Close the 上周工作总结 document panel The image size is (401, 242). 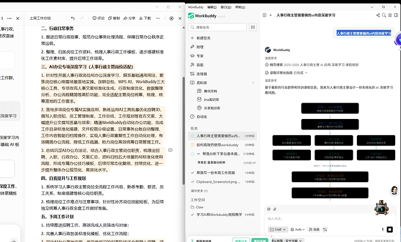[x=180, y=19]
